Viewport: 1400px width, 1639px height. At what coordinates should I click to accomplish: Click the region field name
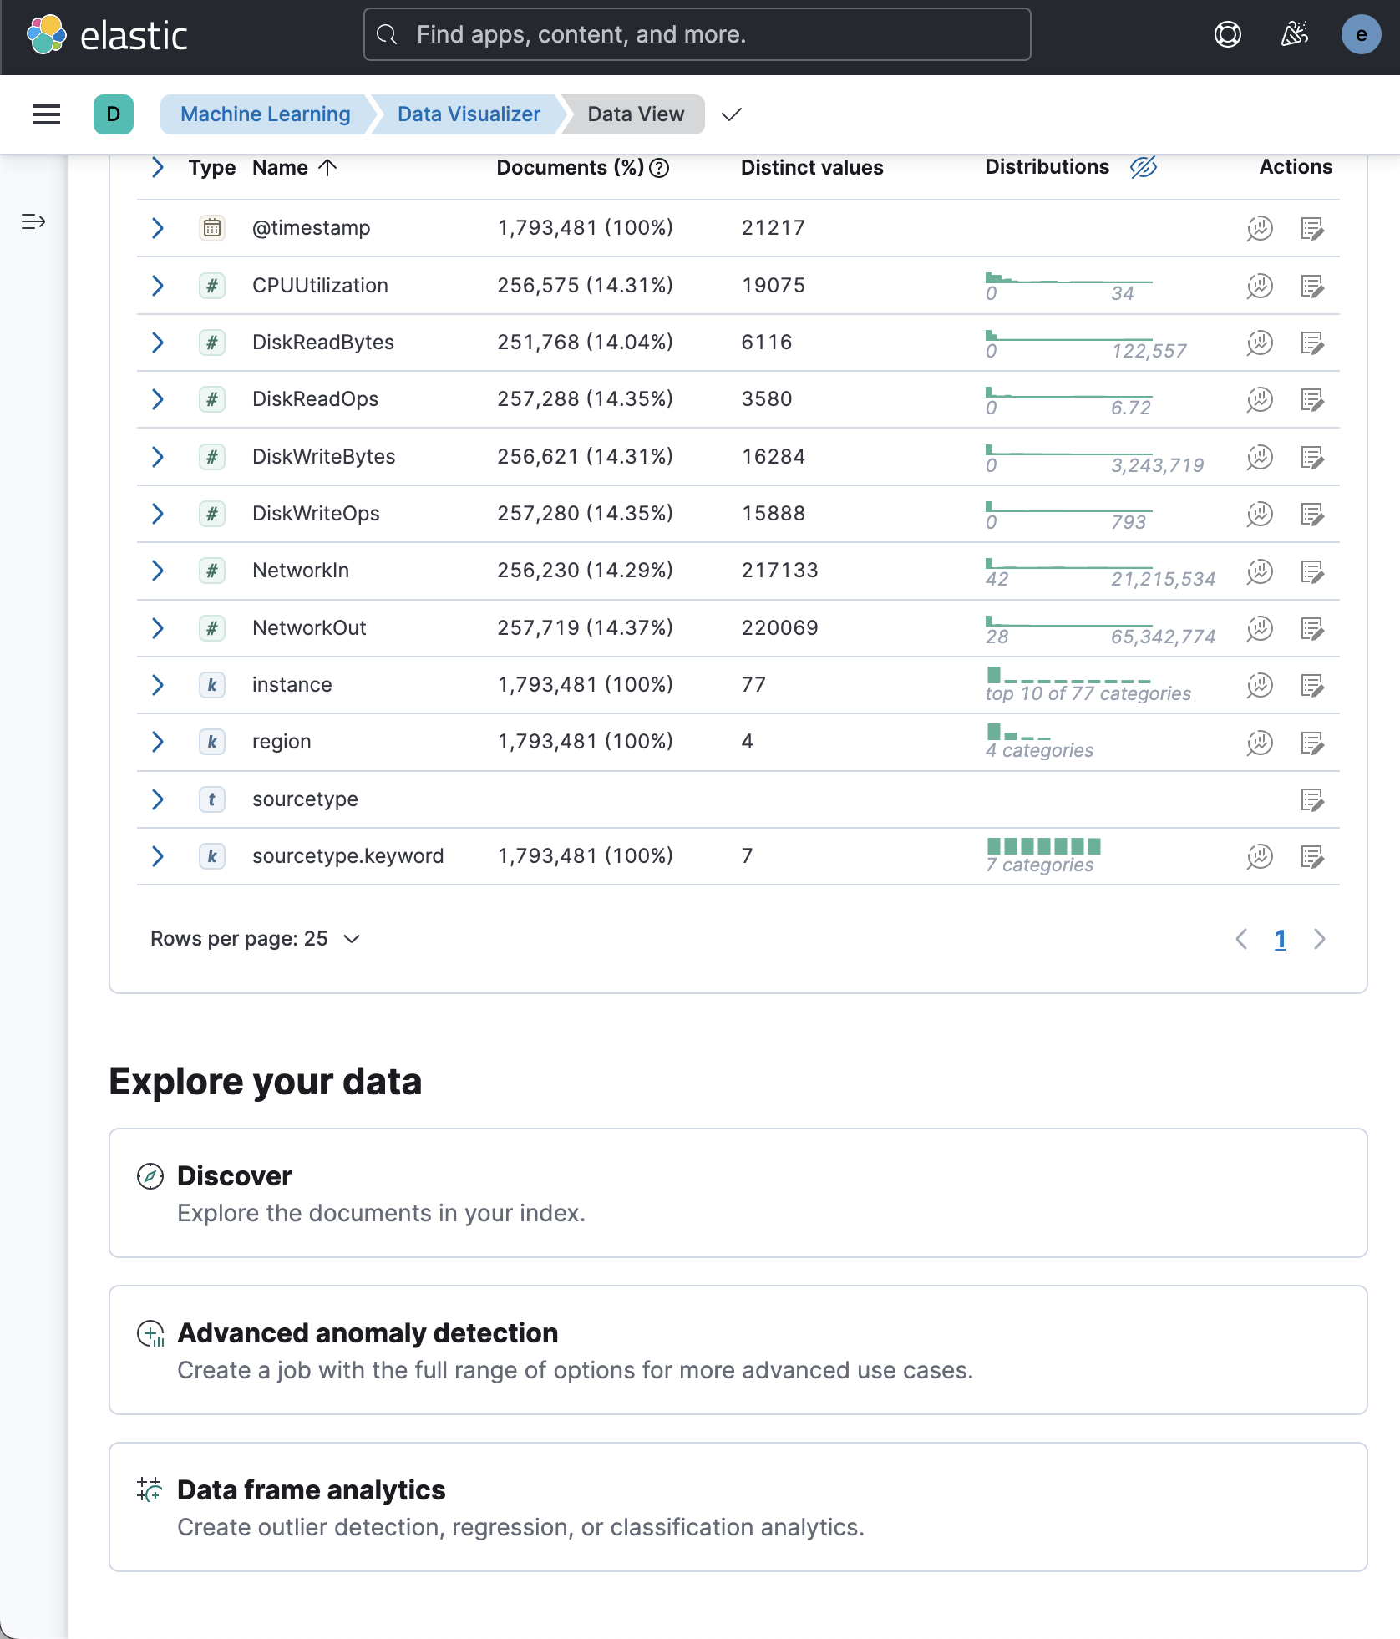click(282, 742)
